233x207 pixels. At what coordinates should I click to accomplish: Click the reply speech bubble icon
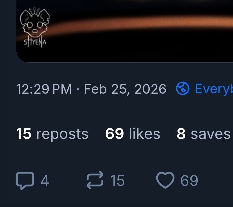[x=25, y=181]
